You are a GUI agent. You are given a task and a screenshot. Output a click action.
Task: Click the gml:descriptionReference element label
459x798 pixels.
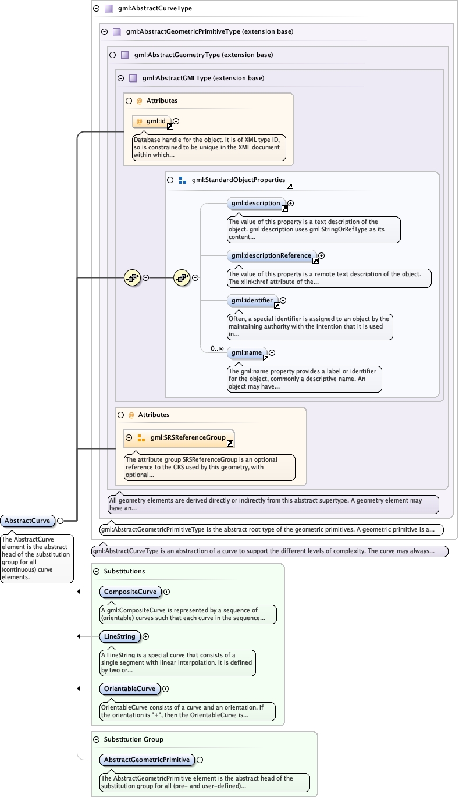click(271, 255)
